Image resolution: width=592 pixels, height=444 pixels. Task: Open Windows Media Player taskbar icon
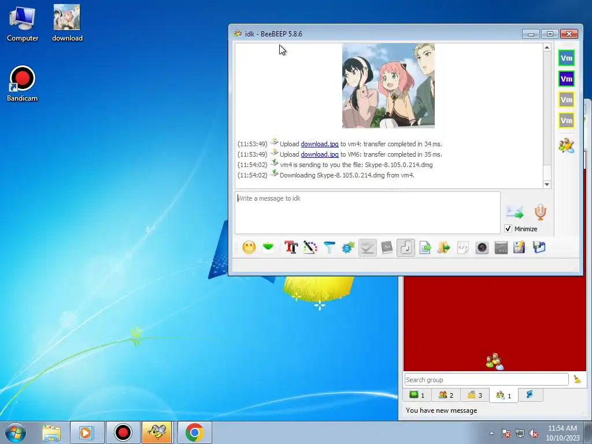click(x=87, y=432)
